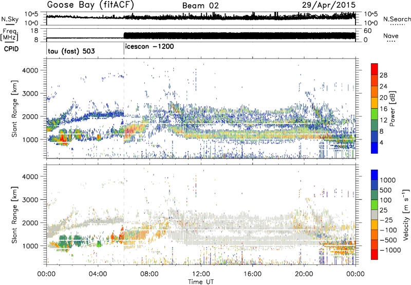Image resolution: width=411 pixels, height=285 pixels.
Task: Click the '08:00' time tick label
Action: [x=150, y=274]
